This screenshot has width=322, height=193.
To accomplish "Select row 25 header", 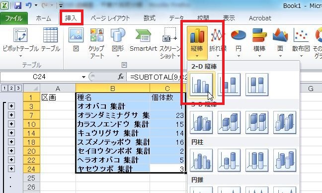I will point(31,178).
